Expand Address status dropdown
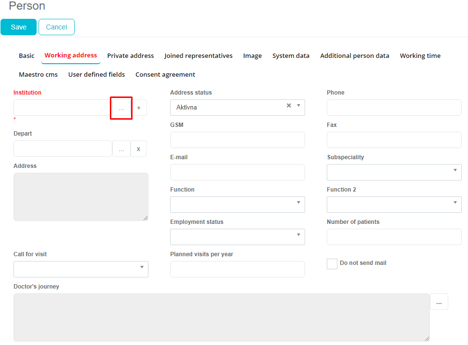 (x=298, y=106)
